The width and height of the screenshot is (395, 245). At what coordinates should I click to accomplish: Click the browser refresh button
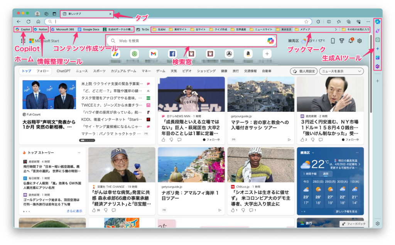coord(29,22)
